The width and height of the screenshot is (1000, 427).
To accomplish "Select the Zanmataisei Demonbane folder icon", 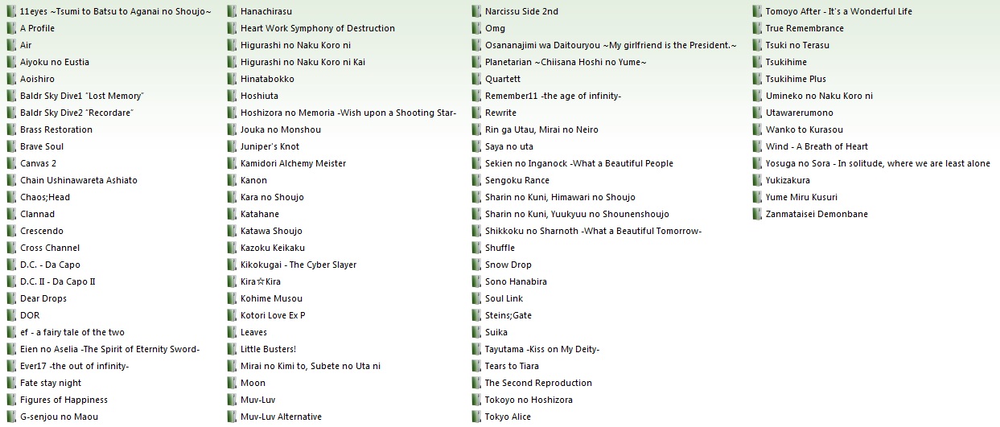I will pos(757,214).
